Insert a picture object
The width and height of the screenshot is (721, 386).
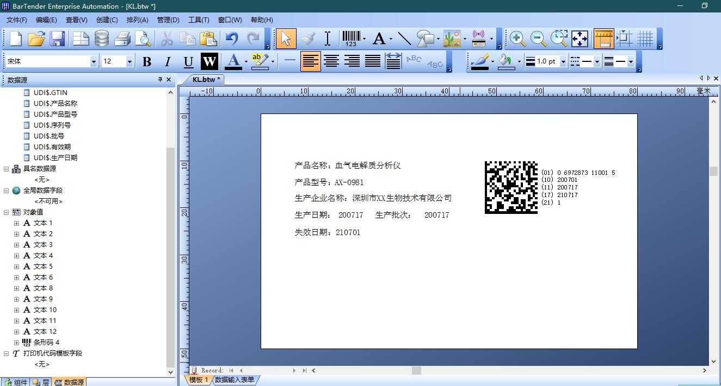(452, 39)
